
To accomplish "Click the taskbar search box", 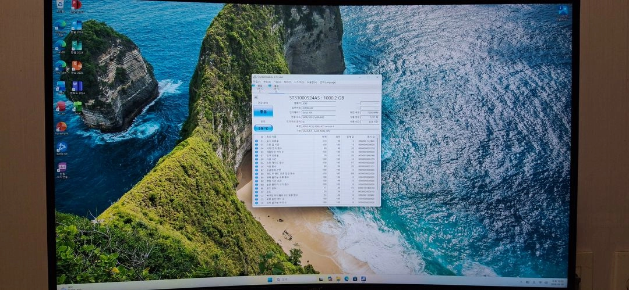I will 296,280.
